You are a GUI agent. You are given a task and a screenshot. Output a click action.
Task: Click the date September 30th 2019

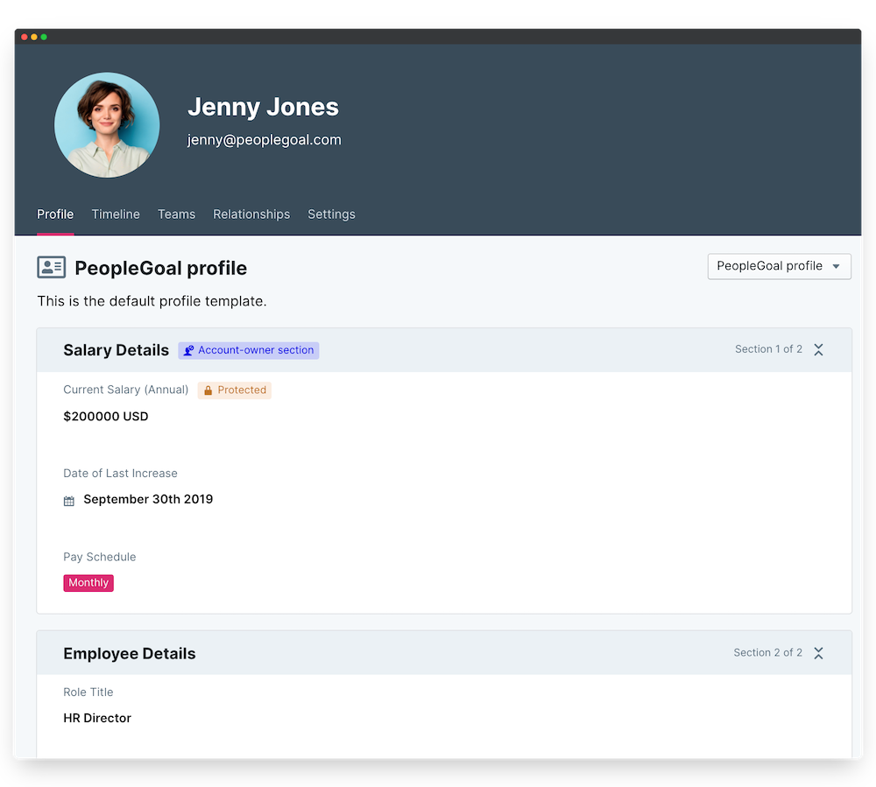tap(148, 499)
